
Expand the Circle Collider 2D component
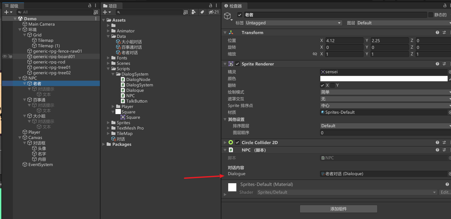pyautogui.click(x=225, y=143)
